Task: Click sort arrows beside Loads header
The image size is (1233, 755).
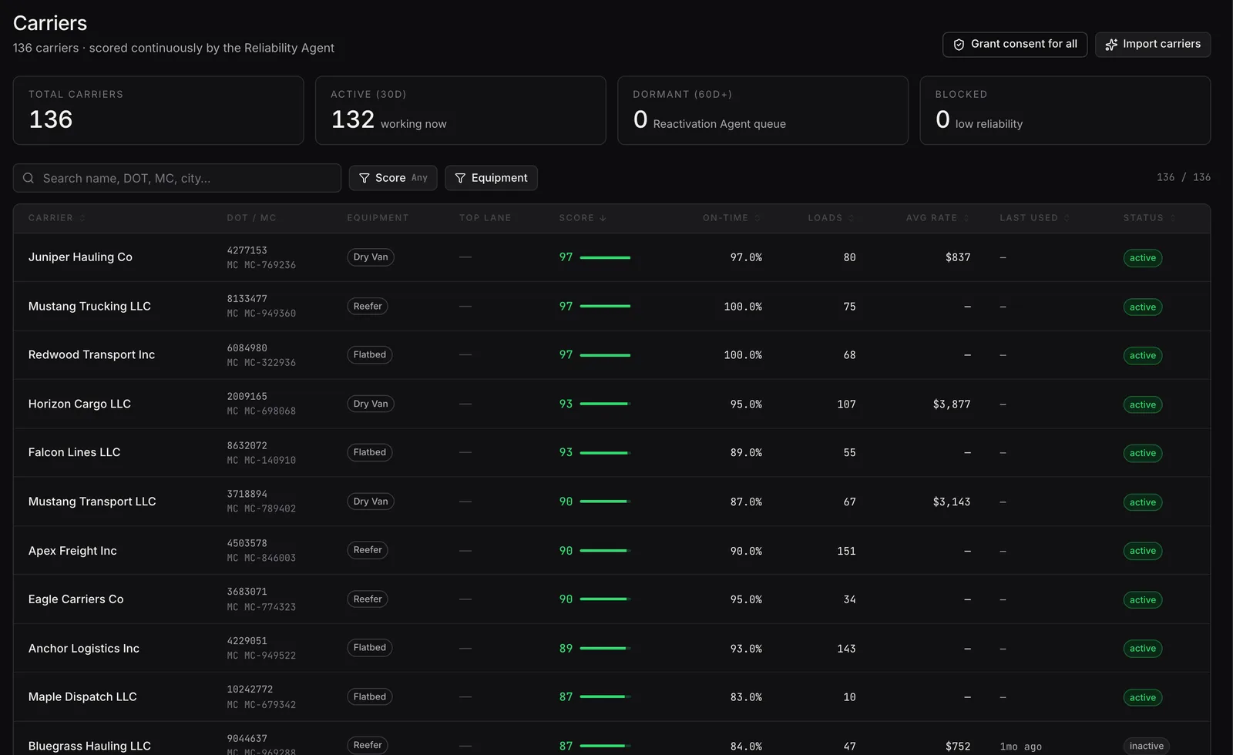Action: [852, 218]
